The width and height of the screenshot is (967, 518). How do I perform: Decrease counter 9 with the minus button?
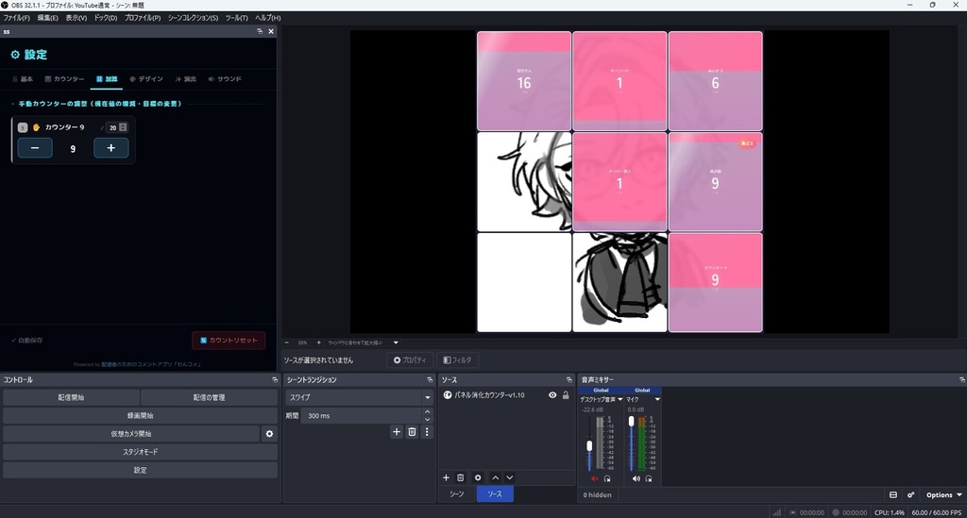coord(35,148)
